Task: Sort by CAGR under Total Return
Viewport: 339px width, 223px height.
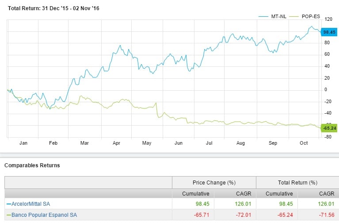Action: coord(327,194)
